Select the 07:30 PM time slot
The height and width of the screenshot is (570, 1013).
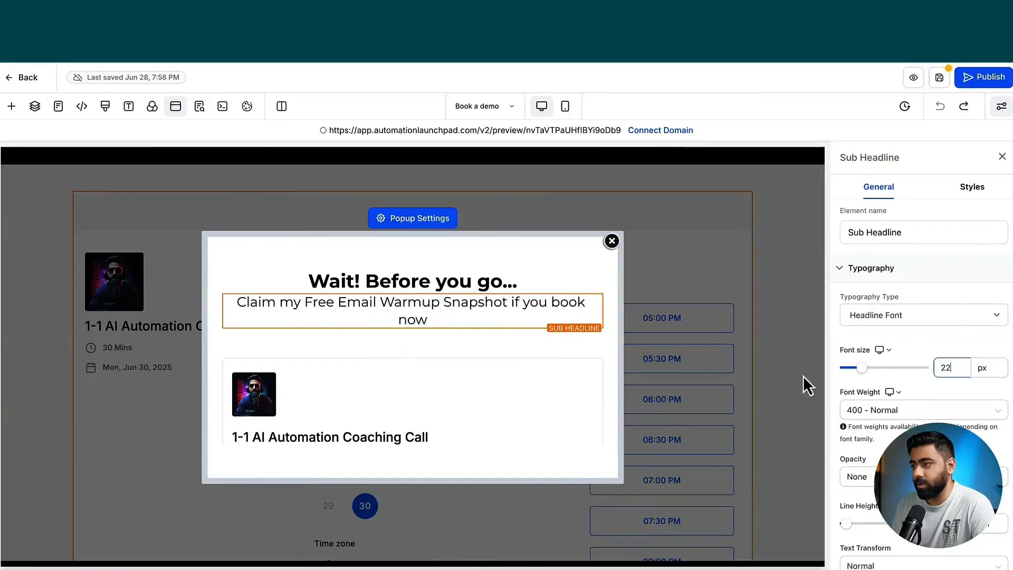pyautogui.click(x=662, y=521)
